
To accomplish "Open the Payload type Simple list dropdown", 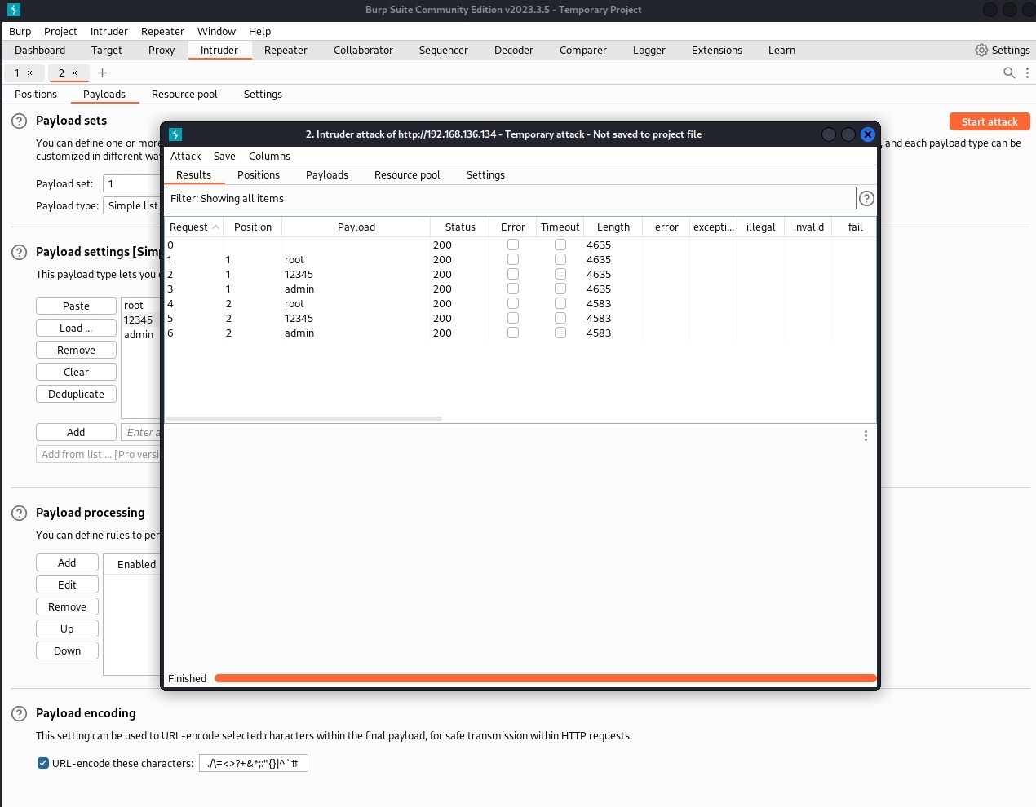I will point(132,206).
